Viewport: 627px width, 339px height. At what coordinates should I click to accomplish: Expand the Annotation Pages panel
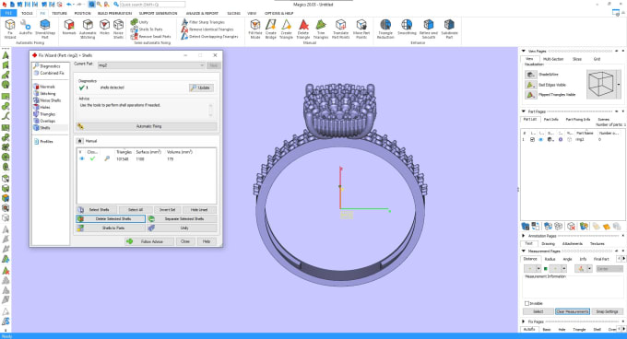pyautogui.click(x=524, y=236)
